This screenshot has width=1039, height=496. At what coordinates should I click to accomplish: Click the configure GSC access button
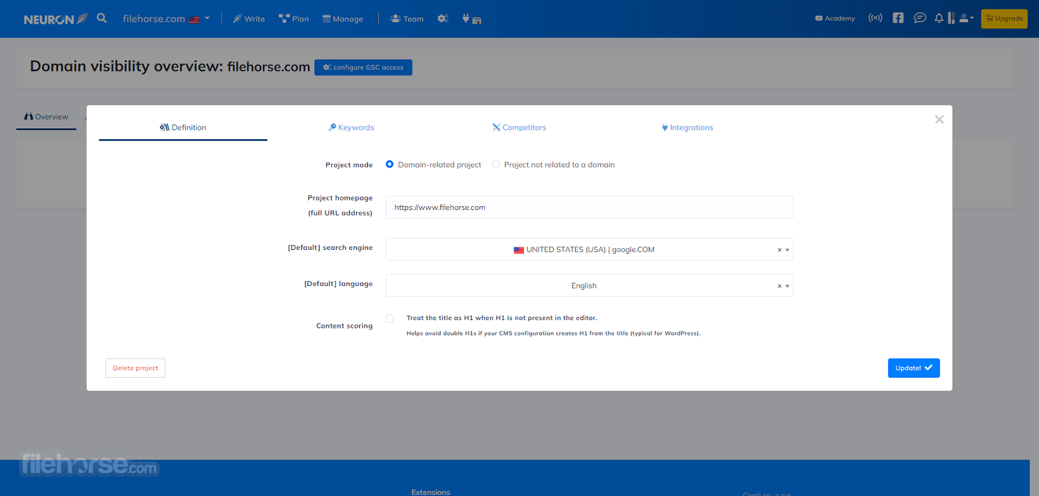pos(363,67)
